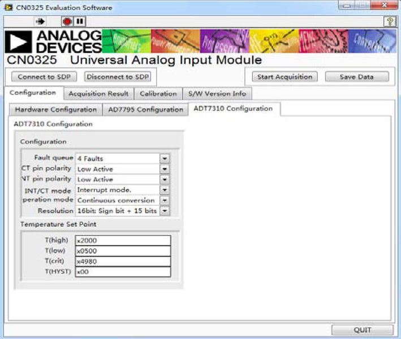Click the 'Fault queue' label
401x339 pixels.
click(54, 158)
